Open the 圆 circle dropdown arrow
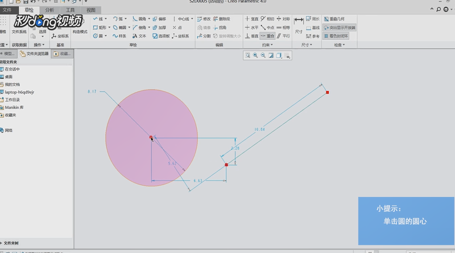 click(106, 36)
